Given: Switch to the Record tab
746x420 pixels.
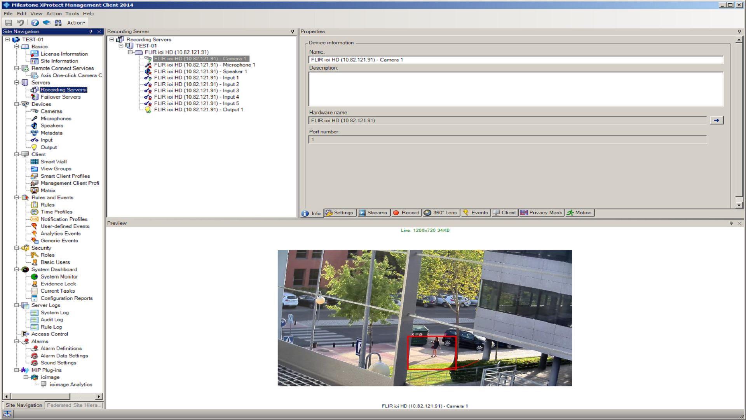Looking at the screenshot, I should [406, 213].
